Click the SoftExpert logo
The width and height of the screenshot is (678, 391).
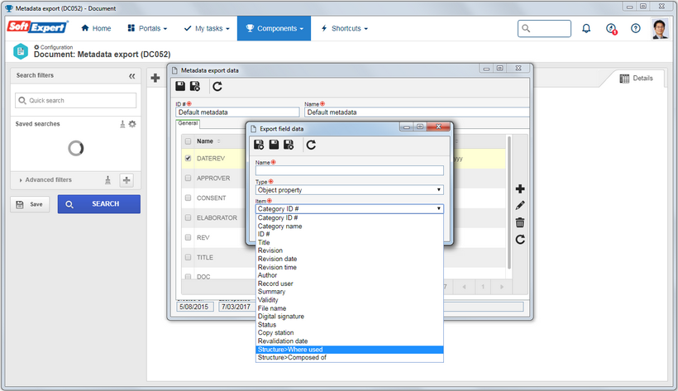37,26
